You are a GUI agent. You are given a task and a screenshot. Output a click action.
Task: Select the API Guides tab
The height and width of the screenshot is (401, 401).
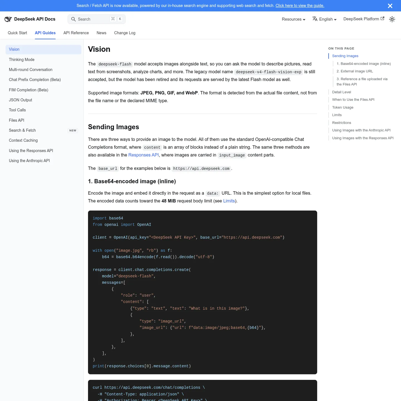point(45,33)
